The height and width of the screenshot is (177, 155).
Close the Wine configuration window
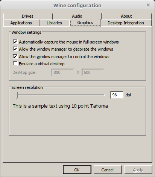coord(148,5)
